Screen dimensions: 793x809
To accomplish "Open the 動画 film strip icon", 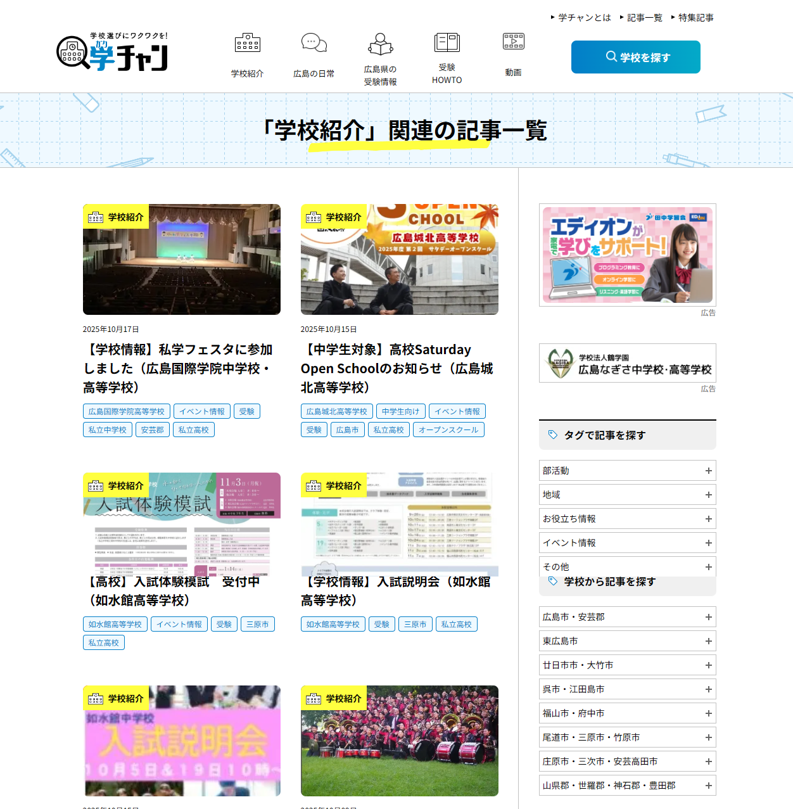I will (x=513, y=42).
